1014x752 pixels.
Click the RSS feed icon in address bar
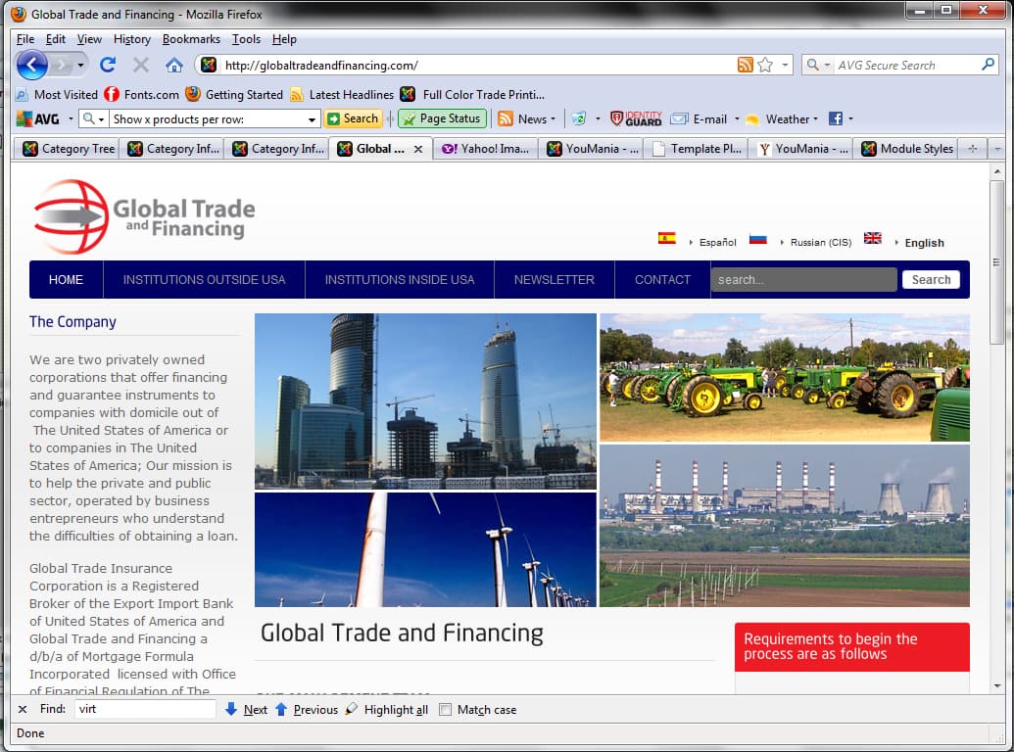(745, 65)
